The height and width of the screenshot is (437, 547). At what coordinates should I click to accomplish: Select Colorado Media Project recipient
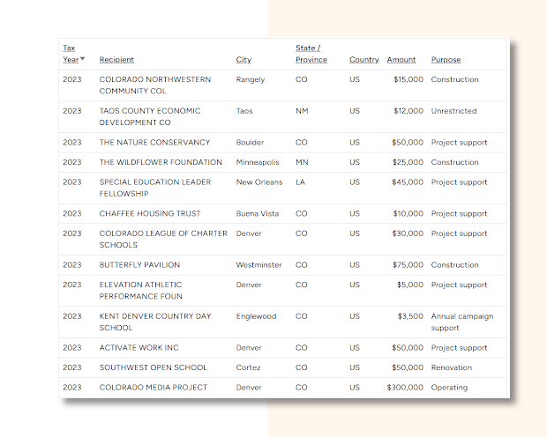pyautogui.click(x=154, y=387)
